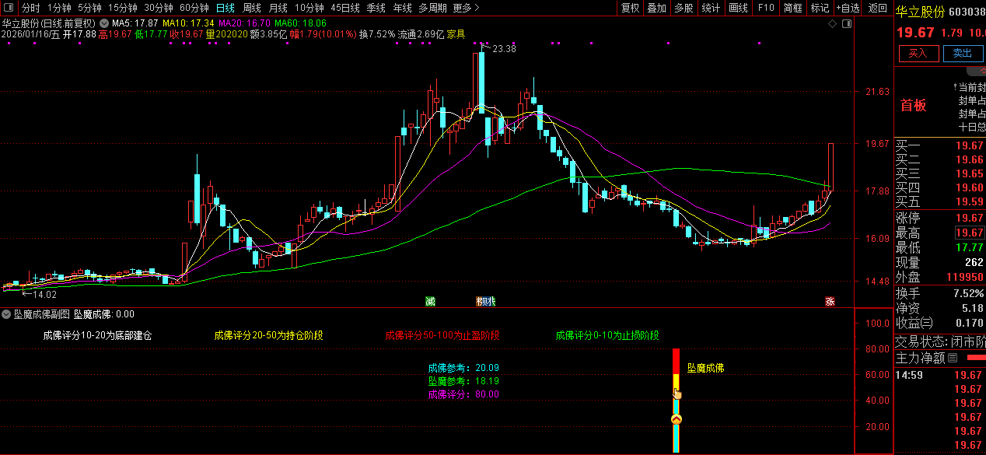Click the diamond icon above chart

tap(832, 23)
